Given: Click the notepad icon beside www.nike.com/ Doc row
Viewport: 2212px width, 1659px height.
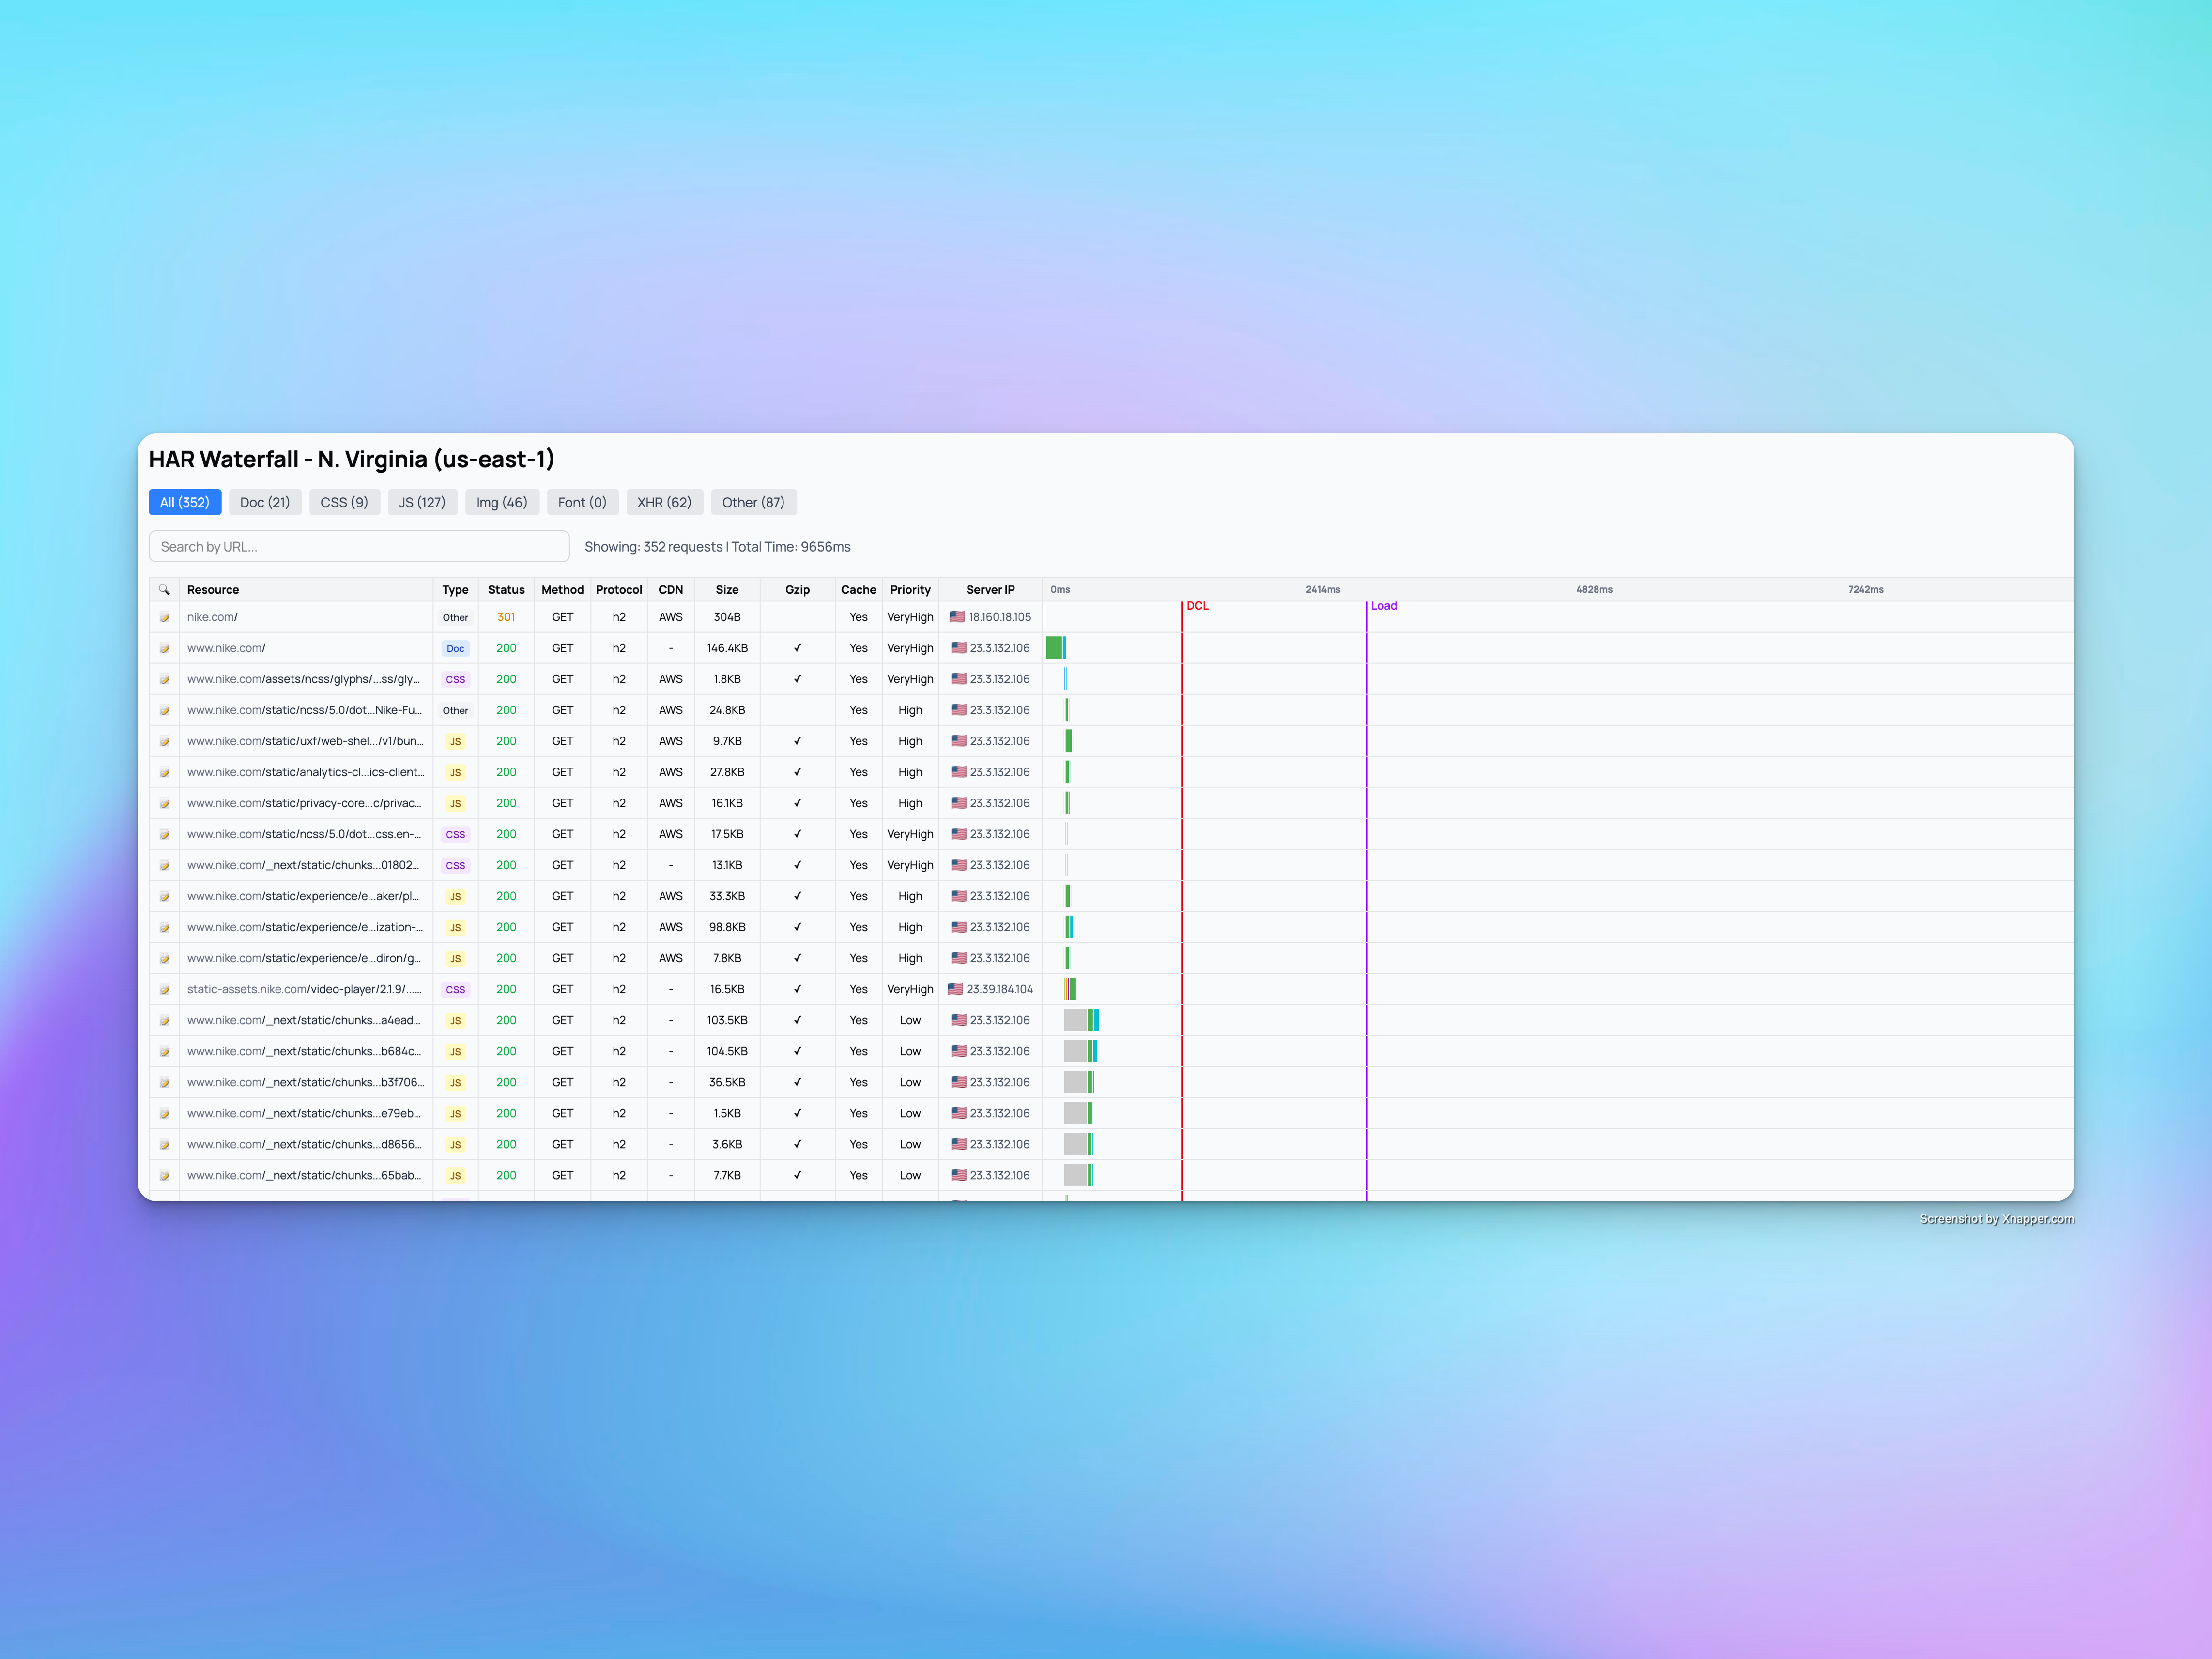Looking at the screenshot, I should point(164,649).
